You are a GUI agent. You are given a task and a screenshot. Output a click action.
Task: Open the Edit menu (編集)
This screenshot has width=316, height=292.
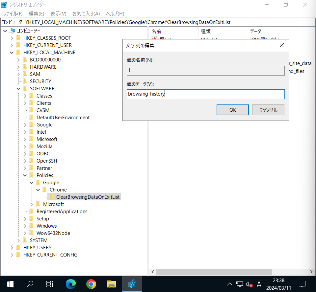point(36,14)
